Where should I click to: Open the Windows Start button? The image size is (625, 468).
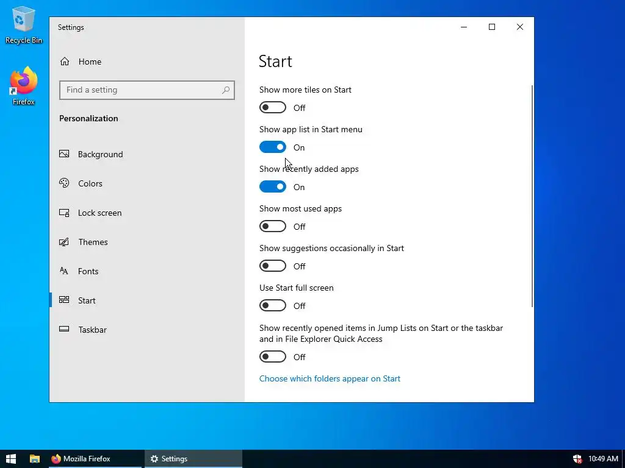[11, 459]
